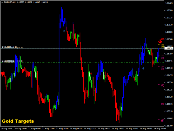Click the magenta Ul level label
The width and height of the screenshot is (174, 131).
pos(163,121)
